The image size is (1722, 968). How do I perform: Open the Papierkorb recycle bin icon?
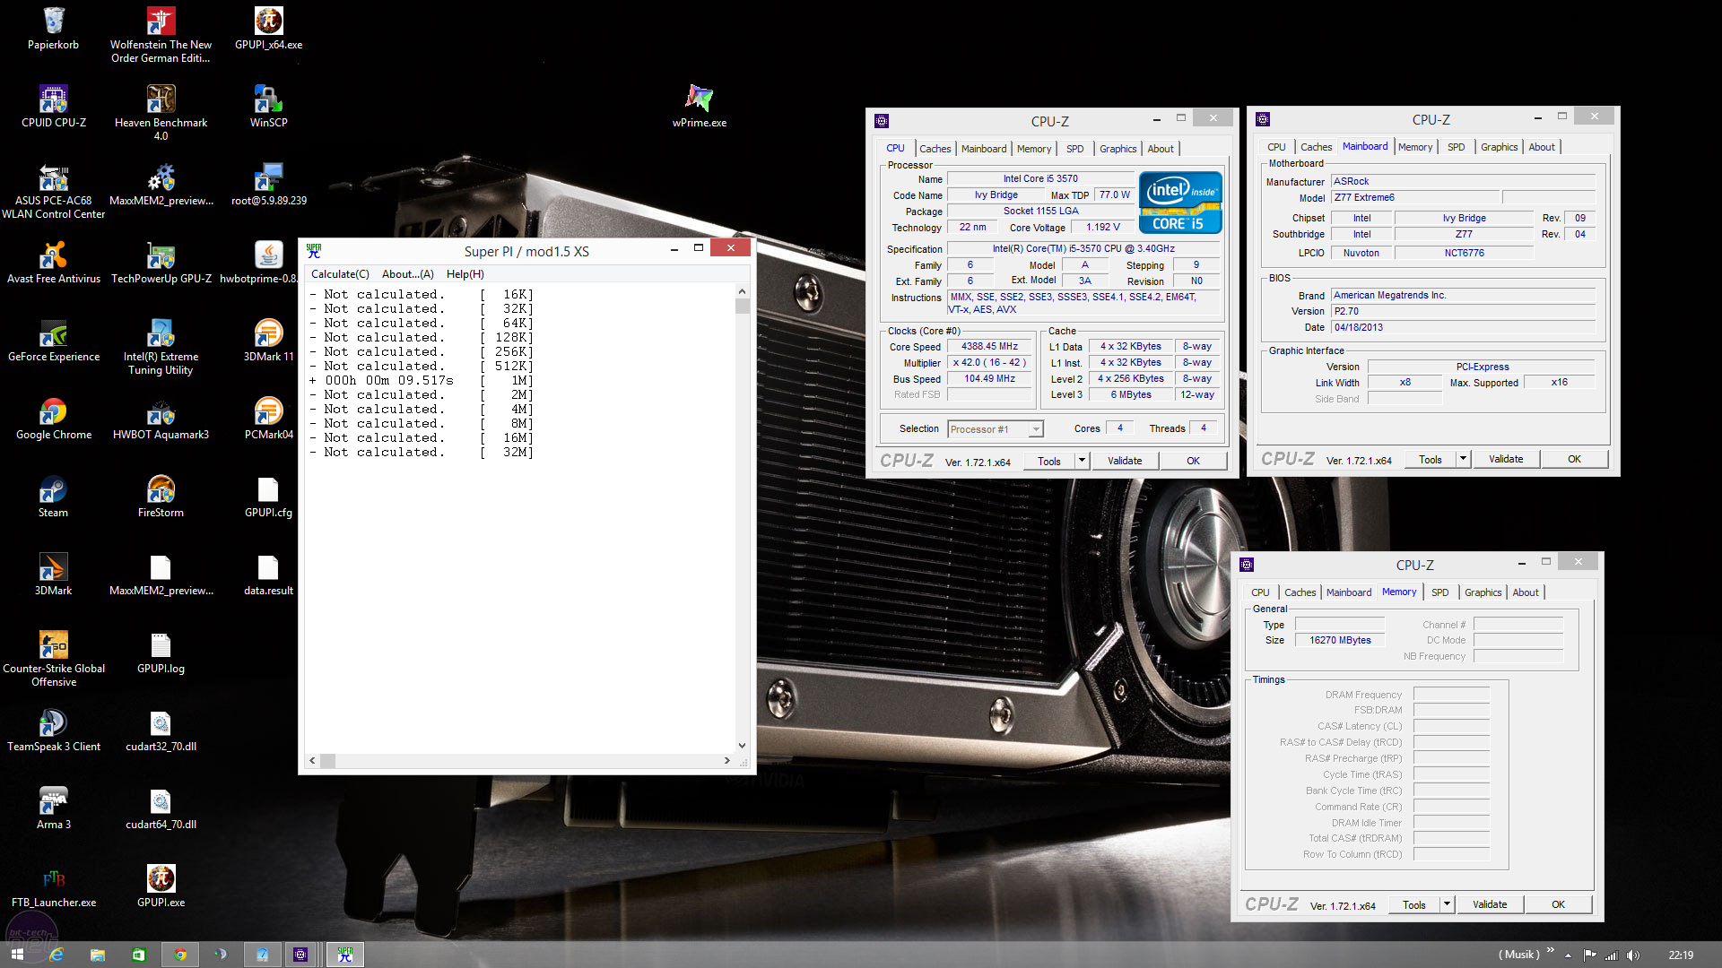pos(53,29)
